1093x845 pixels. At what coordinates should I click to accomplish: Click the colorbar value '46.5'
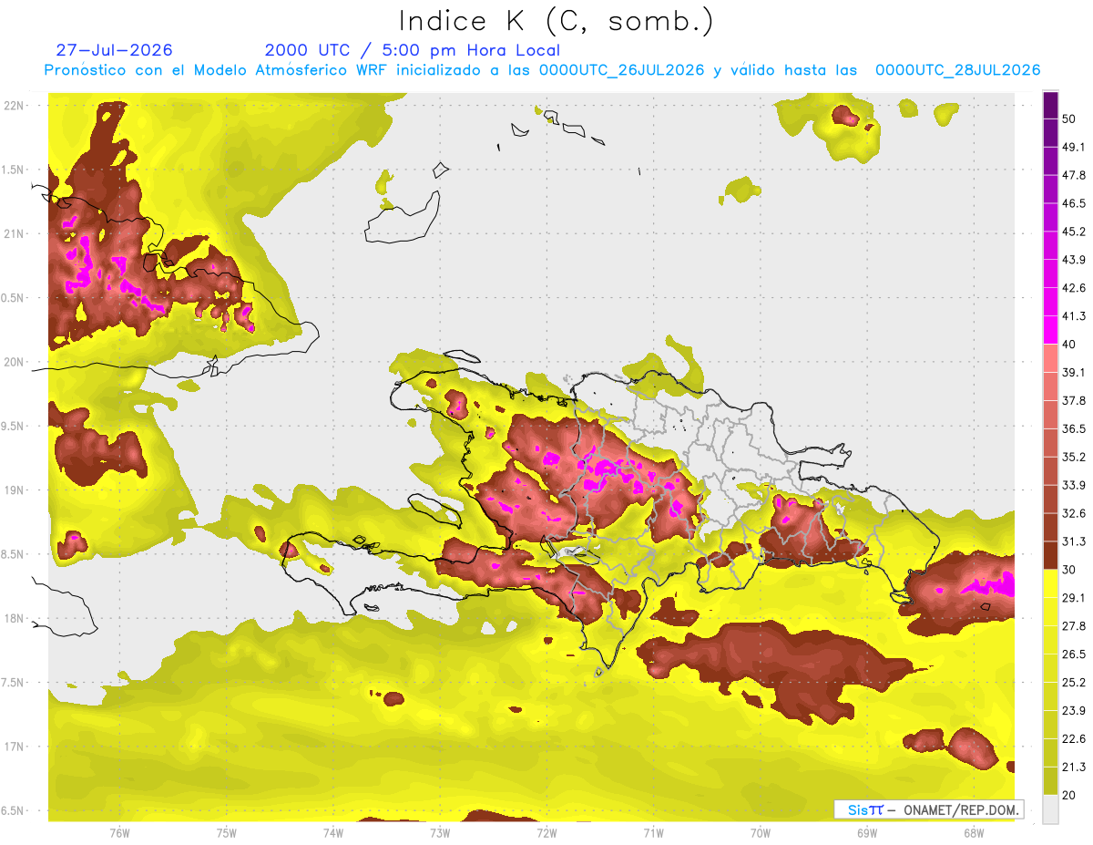click(1073, 203)
